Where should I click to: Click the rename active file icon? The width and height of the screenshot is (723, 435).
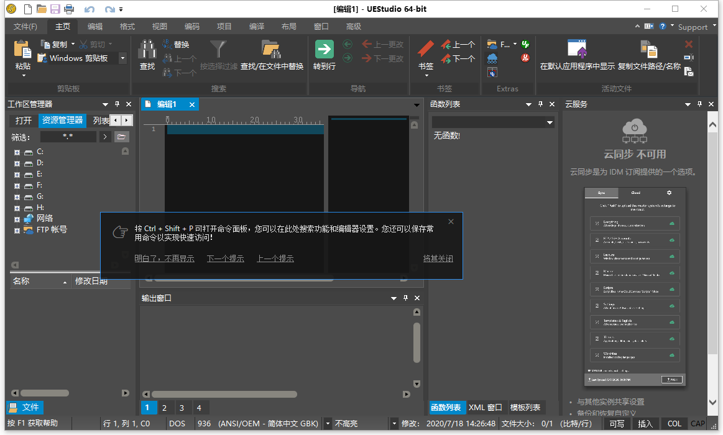click(689, 58)
